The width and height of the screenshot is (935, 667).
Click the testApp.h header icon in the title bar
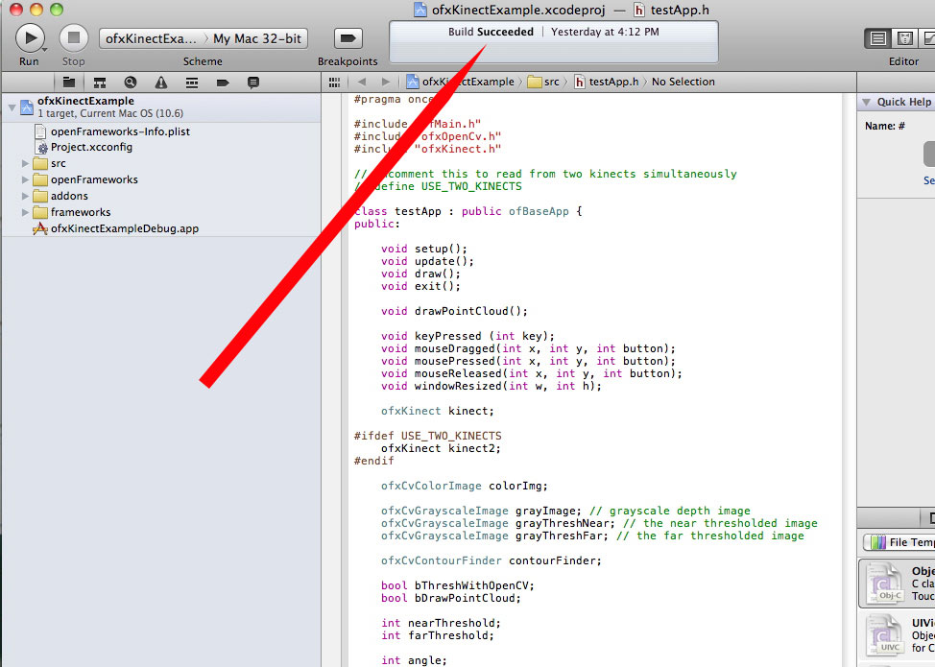(x=638, y=10)
